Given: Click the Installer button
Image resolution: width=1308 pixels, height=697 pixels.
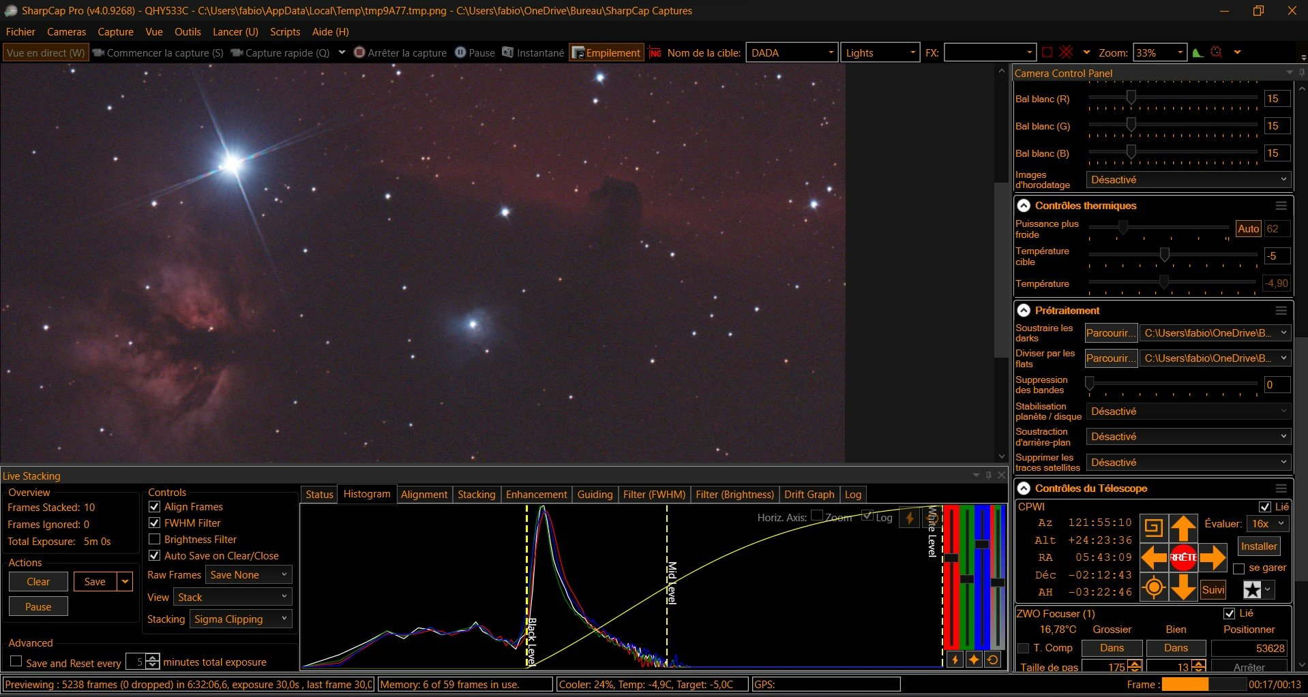Looking at the screenshot, I should pos(1259,546).
